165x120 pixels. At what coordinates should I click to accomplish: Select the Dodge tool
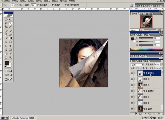[x=10, y=42]
